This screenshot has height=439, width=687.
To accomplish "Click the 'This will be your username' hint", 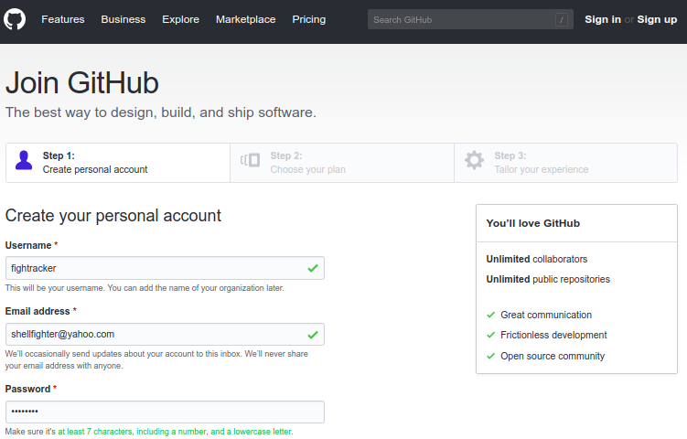I will pos(145,288).
